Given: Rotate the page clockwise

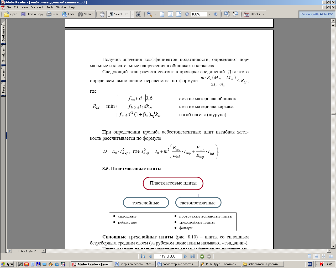Looking at the screenshot, I should pos(227,14).
